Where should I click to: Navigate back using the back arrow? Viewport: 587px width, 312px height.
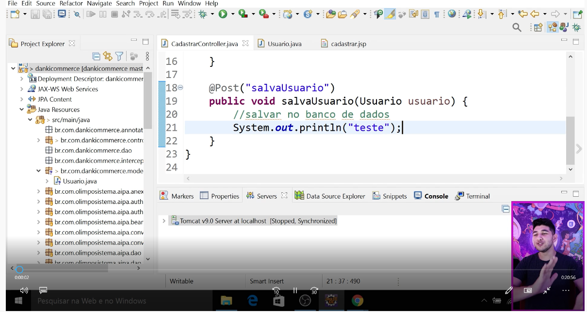coord(535,15)
